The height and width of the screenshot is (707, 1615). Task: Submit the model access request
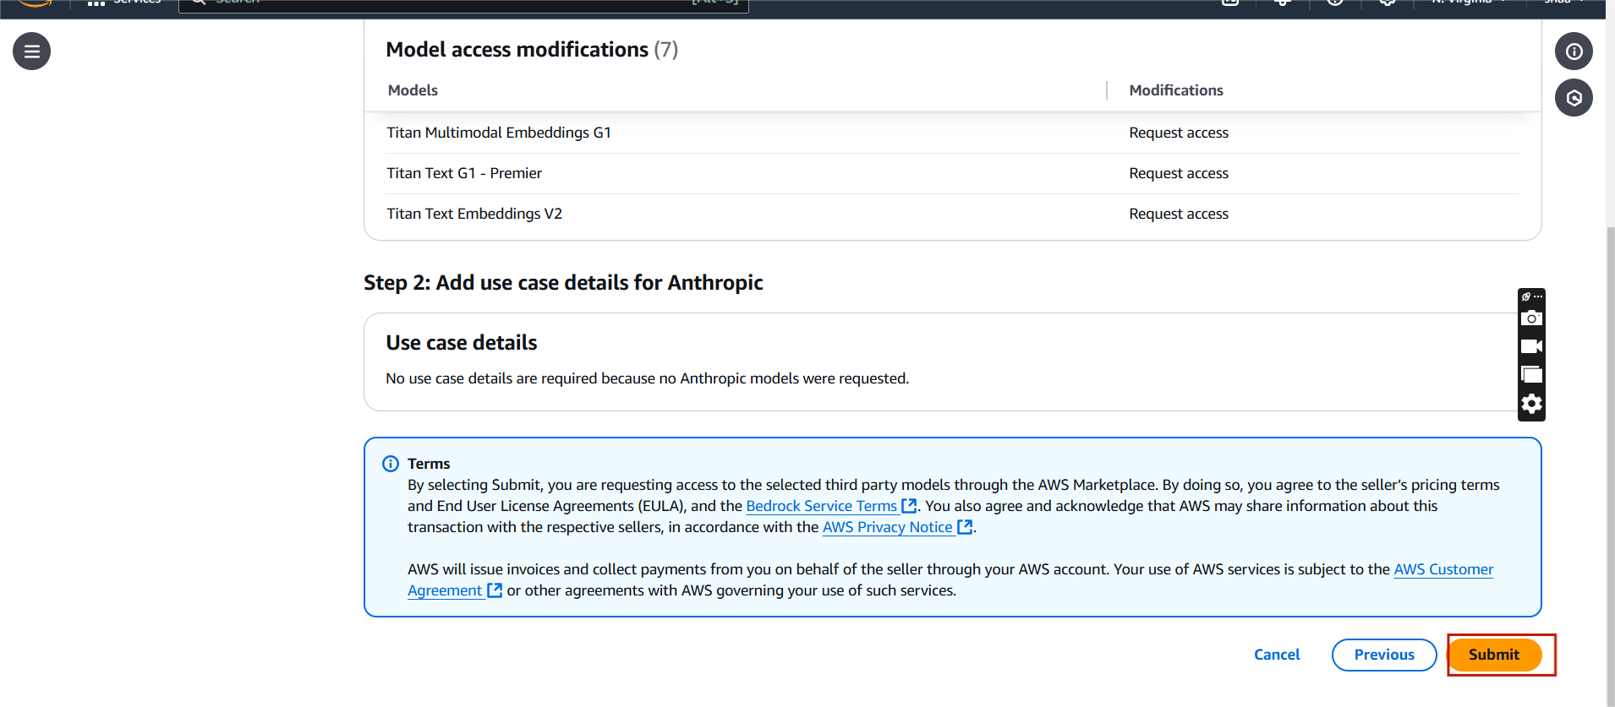click(1494, 655)
